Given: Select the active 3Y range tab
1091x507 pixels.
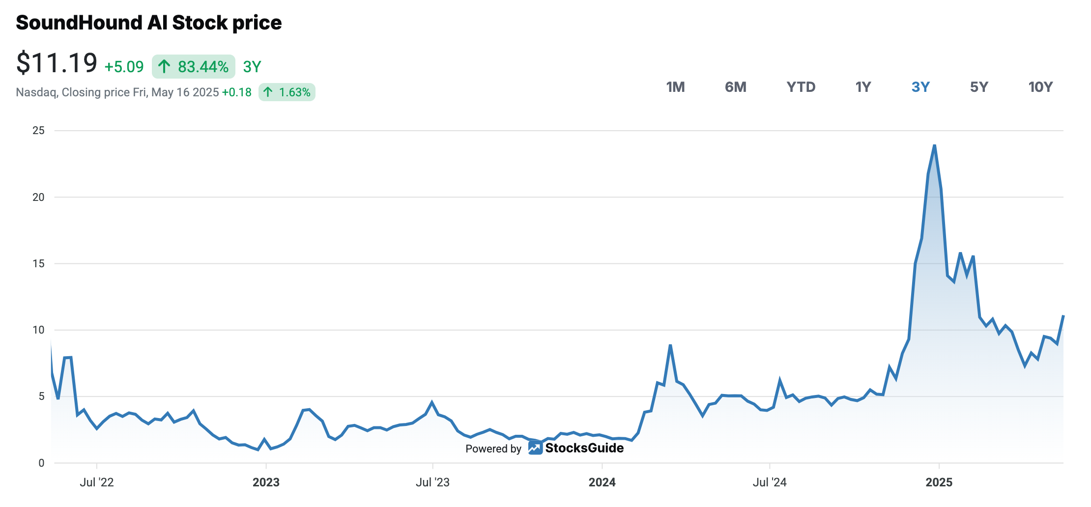Looking at the screenshot, I should (920, 87).
